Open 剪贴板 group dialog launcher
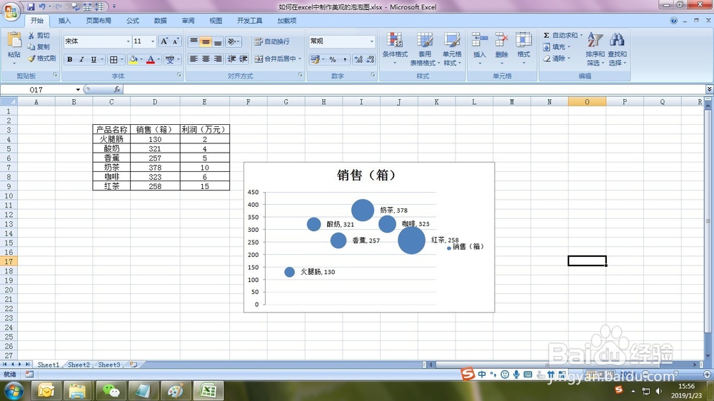 point(55,75)
